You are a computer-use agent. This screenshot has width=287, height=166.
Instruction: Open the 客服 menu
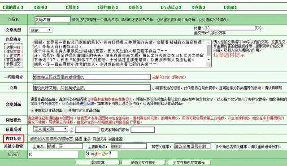pos(230,7)
